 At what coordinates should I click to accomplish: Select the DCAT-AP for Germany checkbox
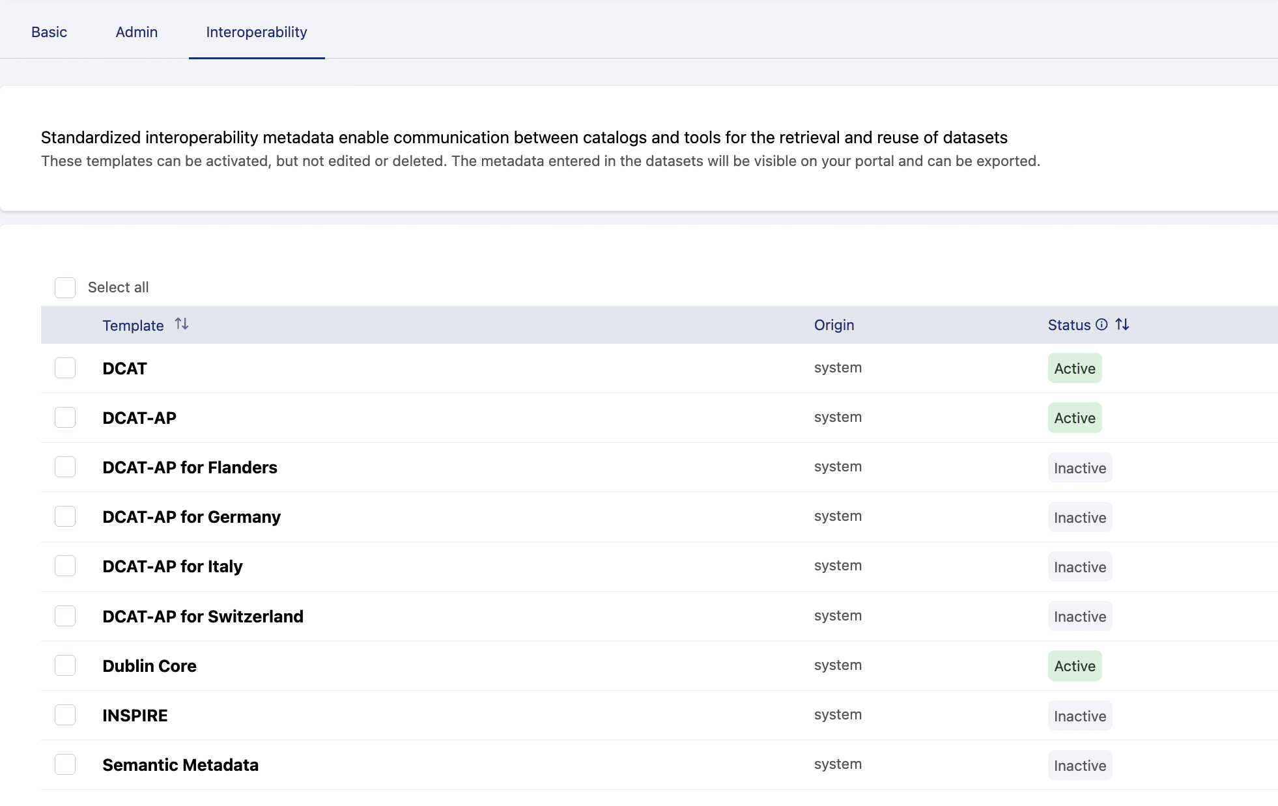click(x=65, y=517)
